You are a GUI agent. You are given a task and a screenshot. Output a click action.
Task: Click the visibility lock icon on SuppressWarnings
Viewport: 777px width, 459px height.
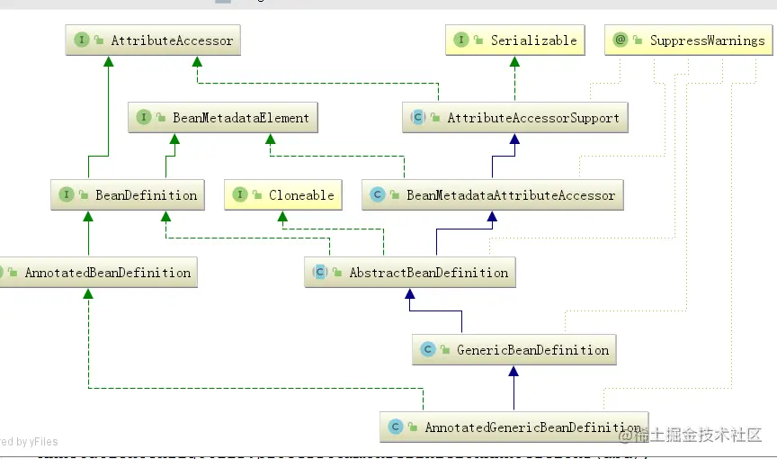pyautogui.click(x=638, y=40)
